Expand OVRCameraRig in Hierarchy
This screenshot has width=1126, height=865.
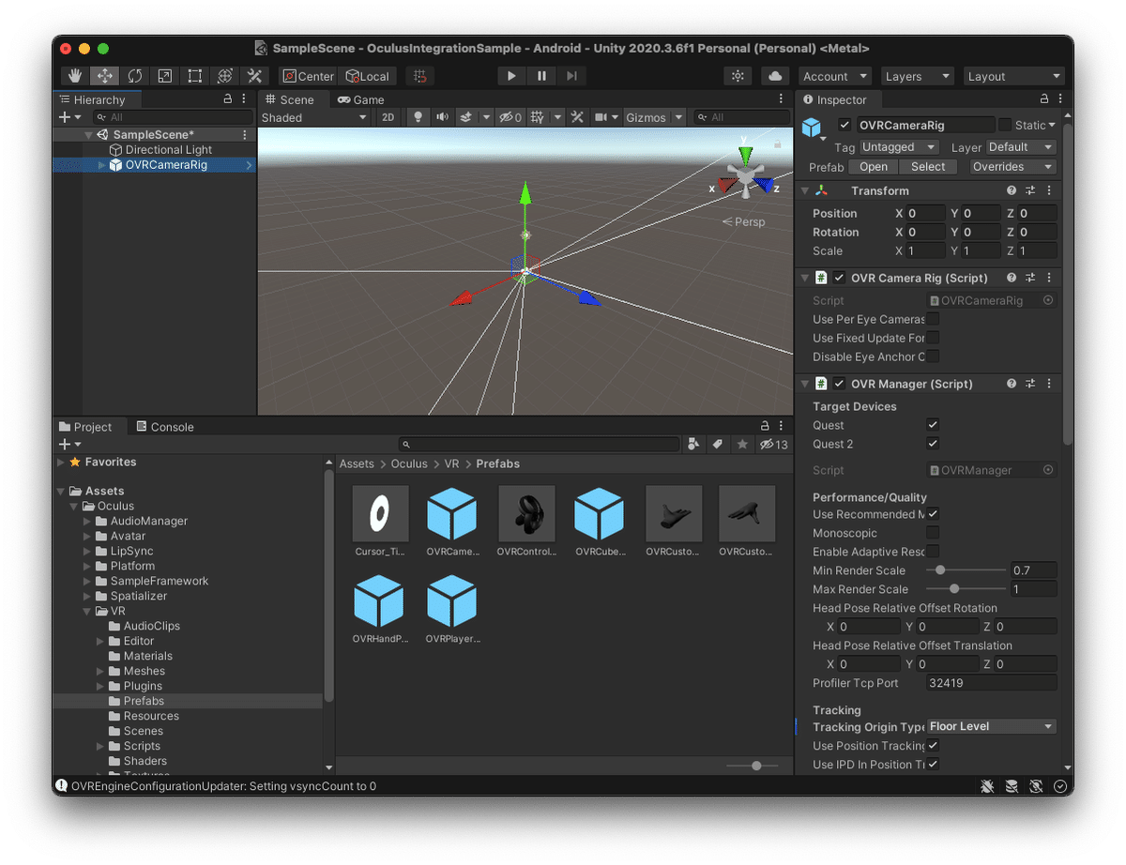pyautogui.click(x=102, y=165)
